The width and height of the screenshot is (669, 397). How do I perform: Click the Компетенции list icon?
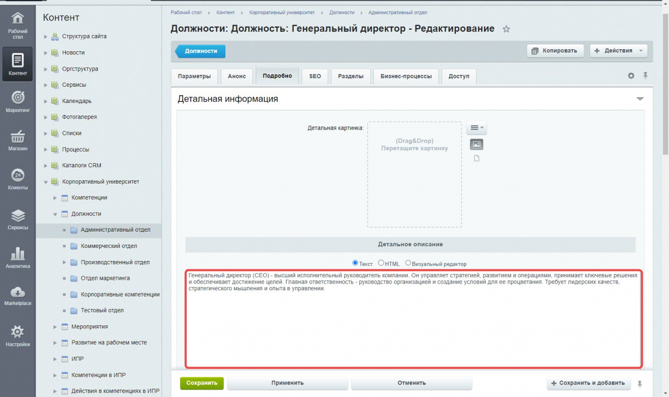click(x=65, y=198)
